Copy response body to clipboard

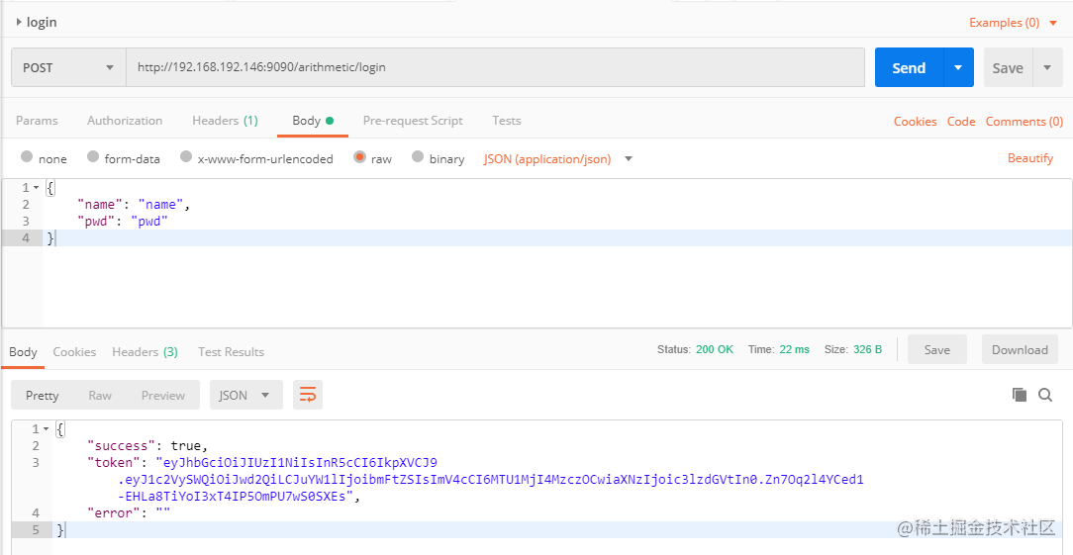pyautogui.click(x=1020, y=394)
